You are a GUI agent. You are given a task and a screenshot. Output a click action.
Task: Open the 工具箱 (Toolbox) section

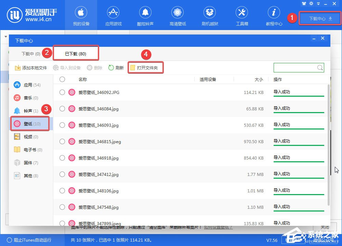241,15
